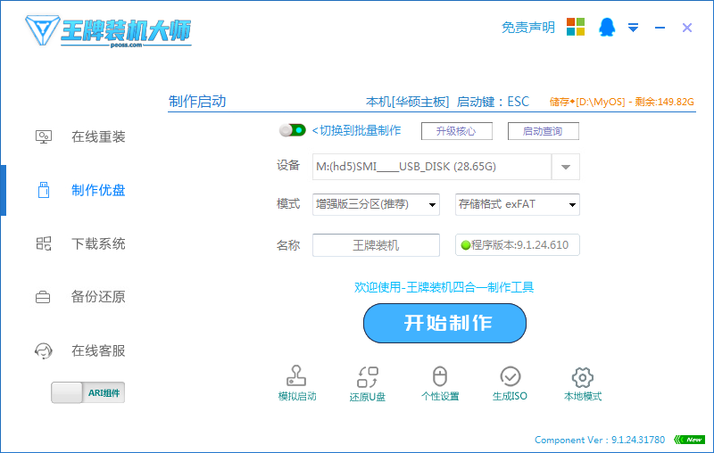Click the green version status dot

465,245
